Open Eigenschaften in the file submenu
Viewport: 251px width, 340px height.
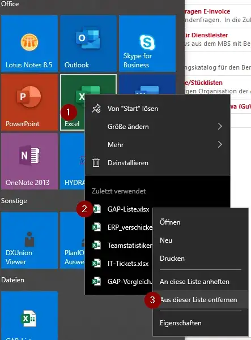(201, 323)
